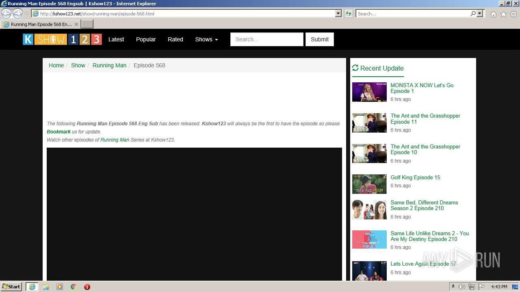Click the browser Back arrow button
520x292 pixels.
[6, 13]
